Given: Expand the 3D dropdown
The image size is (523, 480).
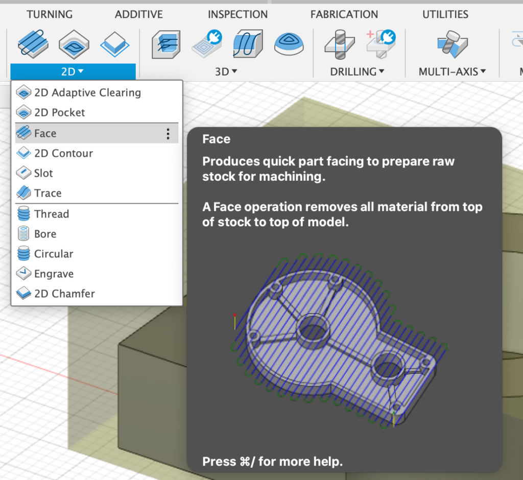Looking at the screenshot, I should pos(226,72).
